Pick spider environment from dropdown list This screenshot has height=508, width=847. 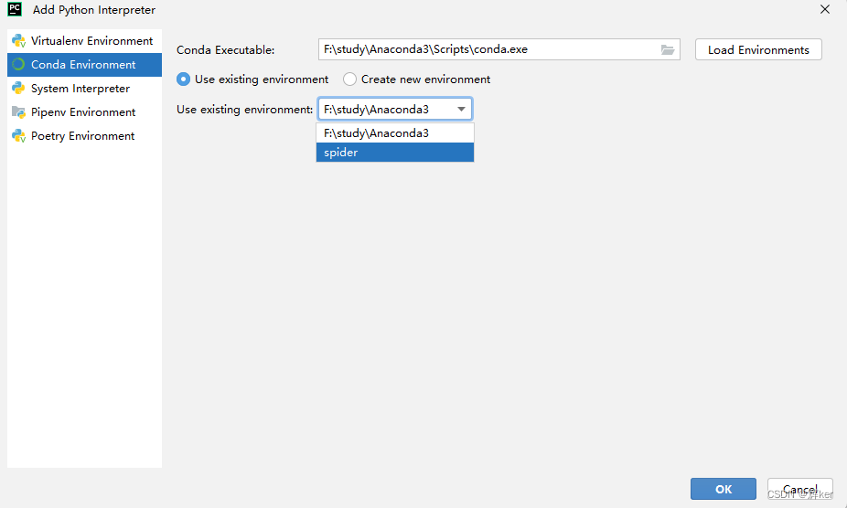[x=395, y=153]
